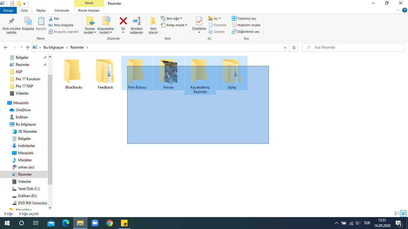The width and height of the screenshot is (408, 229).
Task: Click the Yönet contextual tab header
Action: coord(89,3)
